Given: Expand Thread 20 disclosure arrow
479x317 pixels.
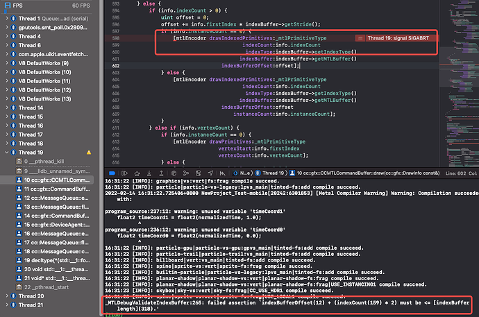Looking at the screenshot, I should 7,296.
